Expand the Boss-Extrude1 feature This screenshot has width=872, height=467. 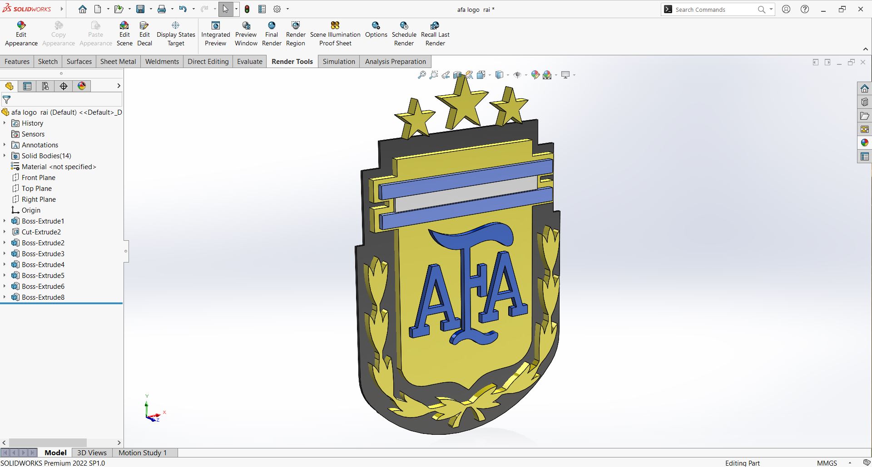click(x=5, y=221)
